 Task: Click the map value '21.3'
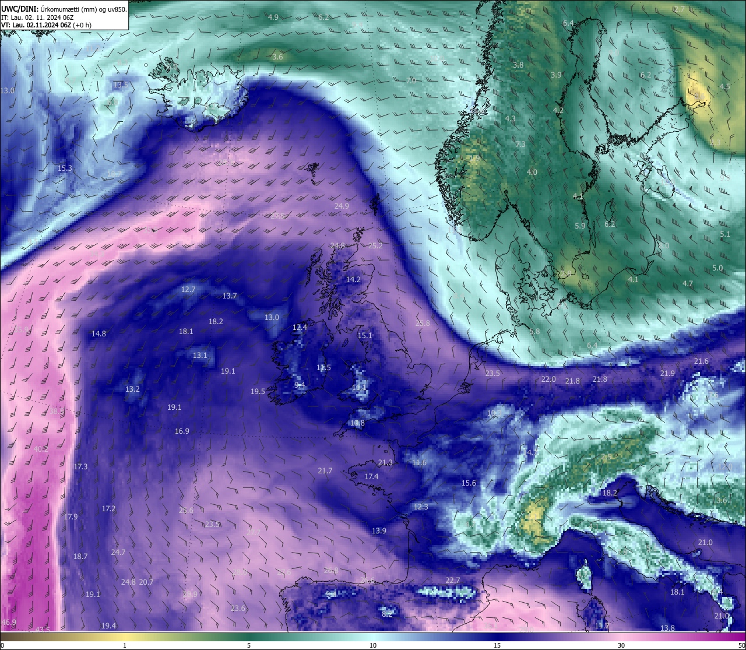(x=385, y=463)
